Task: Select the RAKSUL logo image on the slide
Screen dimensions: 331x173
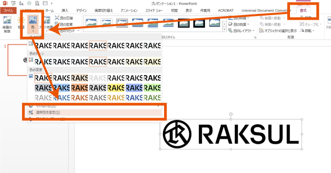Action: click(231, 134)
